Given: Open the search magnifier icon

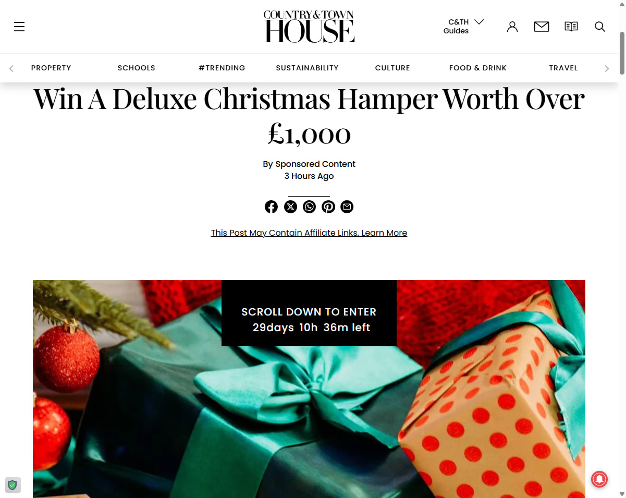Looking at the screenshot, I should [x=600, y=27].
